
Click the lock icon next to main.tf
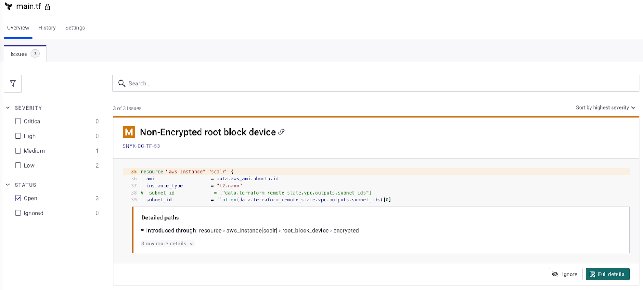[x=47, y=7]
